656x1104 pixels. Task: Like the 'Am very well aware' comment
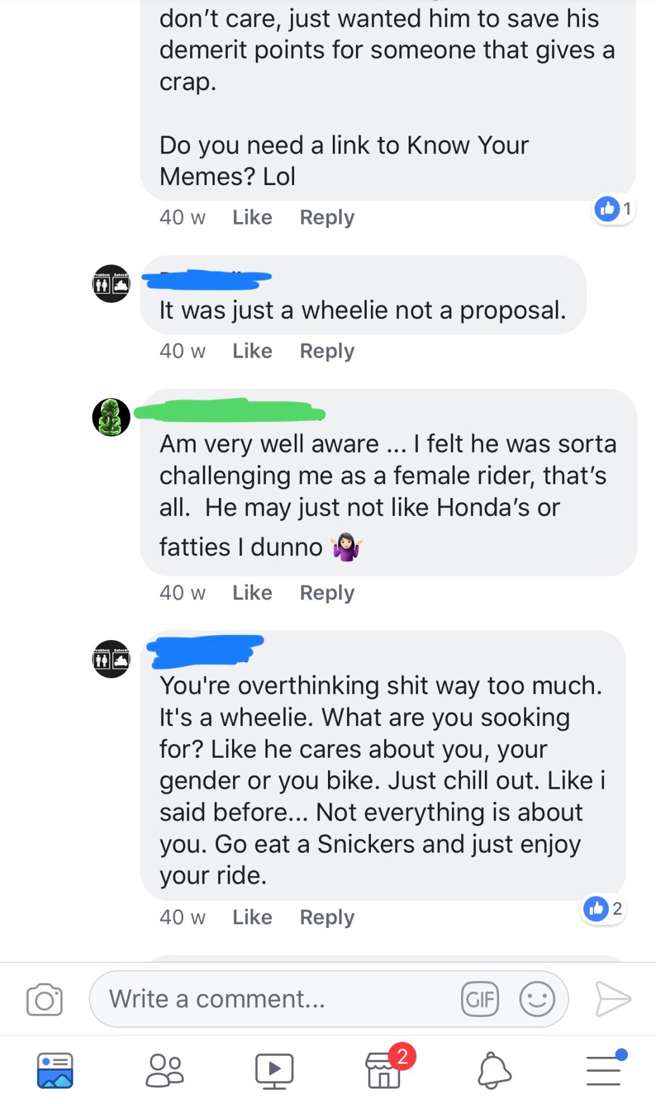(x=252, y=593)
